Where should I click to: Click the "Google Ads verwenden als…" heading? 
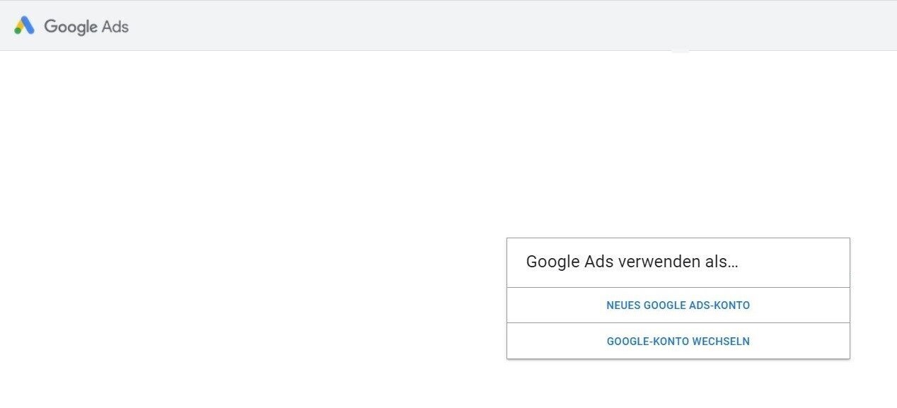pyautogui.click(x=632, y=262)
